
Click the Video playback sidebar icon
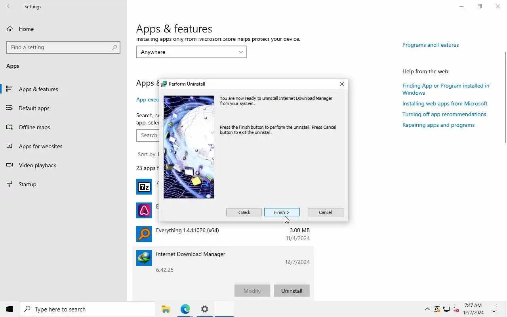[x=10, y=165]
